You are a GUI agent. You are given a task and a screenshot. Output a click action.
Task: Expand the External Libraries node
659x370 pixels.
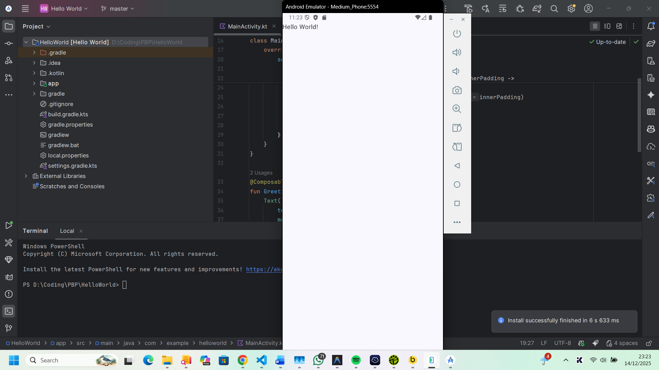pyautogui.click(x=26, y=176)
